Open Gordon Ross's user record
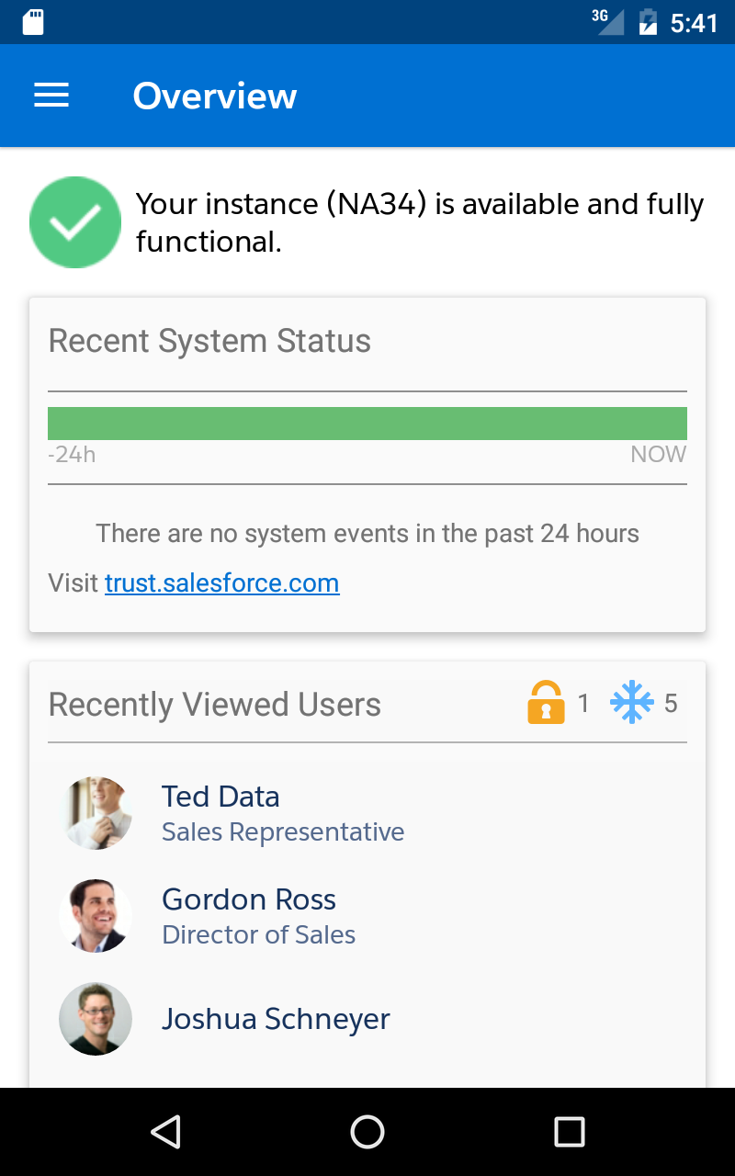The image size is (735, 1176). tap(367, 915)
